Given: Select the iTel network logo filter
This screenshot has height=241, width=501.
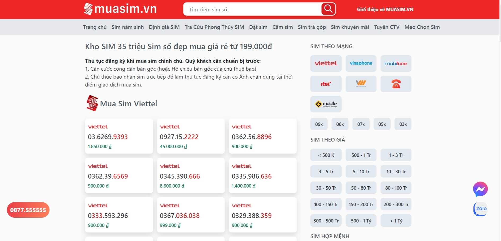Looking at the screenshot, I should pyautogui.click(x=326, y=84).
